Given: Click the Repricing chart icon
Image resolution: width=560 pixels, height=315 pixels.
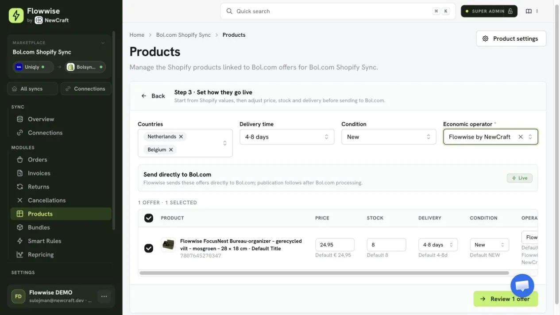Looking at the screenshot, I should pos(20,254).
